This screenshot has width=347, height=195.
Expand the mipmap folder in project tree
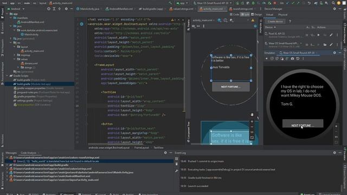point(15,55)
